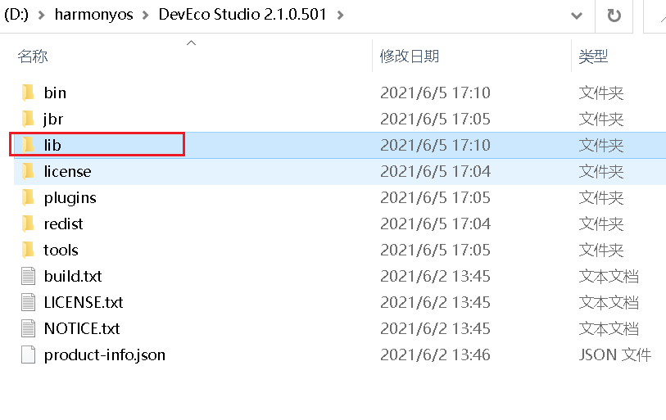The width and height of the screenshot is (666, 420).
Task: Sort files by the 名称 column
Action: point(33,56)
